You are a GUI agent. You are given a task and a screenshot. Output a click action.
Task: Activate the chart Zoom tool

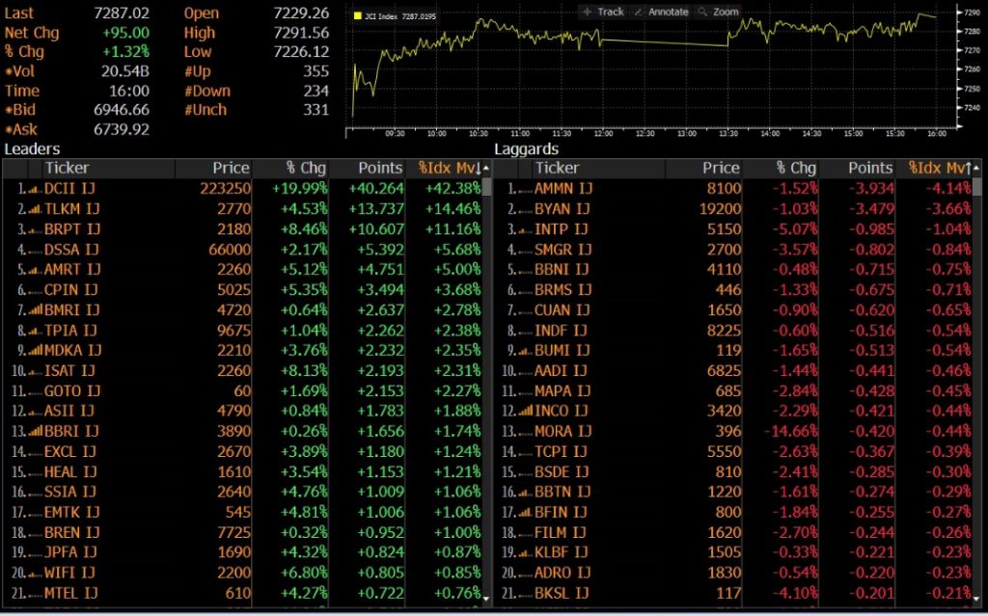tap(718, 12)
